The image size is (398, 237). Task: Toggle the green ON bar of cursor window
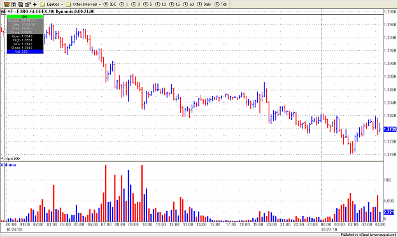click(25, 17)
